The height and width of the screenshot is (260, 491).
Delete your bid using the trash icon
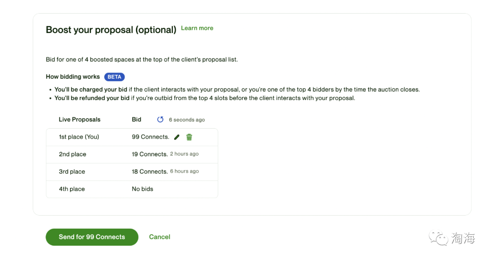coord(189,137)
